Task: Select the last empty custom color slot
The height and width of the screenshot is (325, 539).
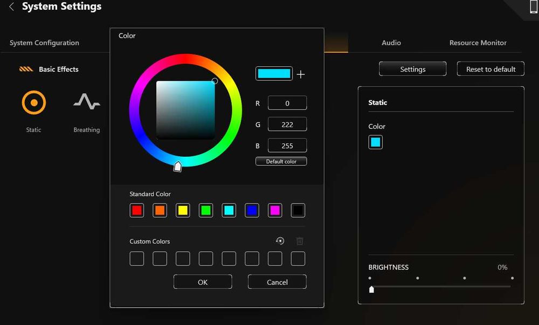Action: [x=298, y=258]
